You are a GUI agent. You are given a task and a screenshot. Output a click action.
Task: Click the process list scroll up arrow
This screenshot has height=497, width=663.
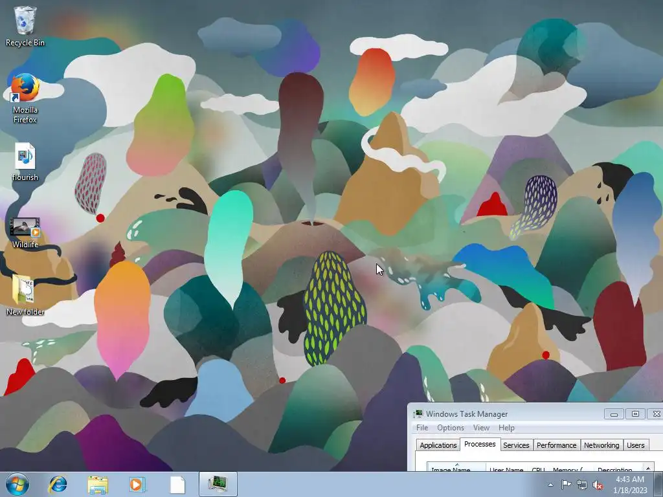[x=649, y=467]
